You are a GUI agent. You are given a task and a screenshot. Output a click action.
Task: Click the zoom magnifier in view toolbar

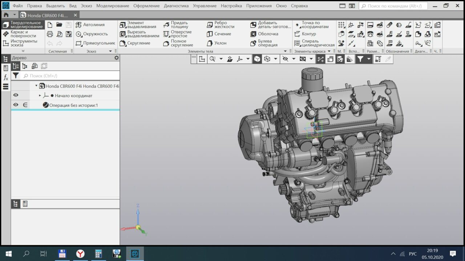point(213,59)
